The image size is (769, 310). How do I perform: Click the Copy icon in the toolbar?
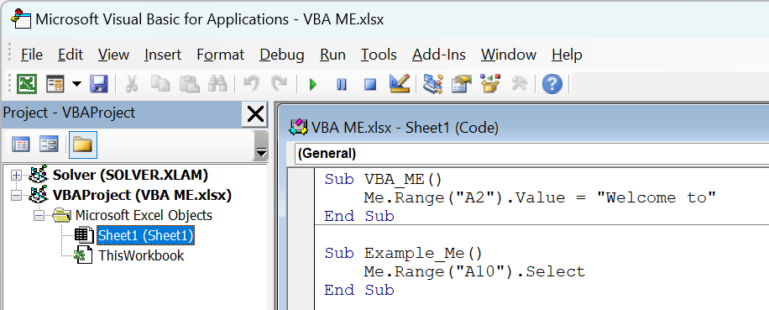pyautogui.click(x=160, y=84)
